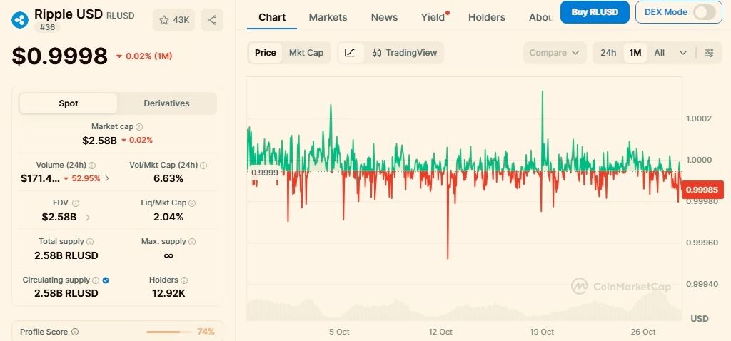Click the $2.58B market cap value
Image resolution: width=731 pixels, height=341 pixels.
[99, 141]
